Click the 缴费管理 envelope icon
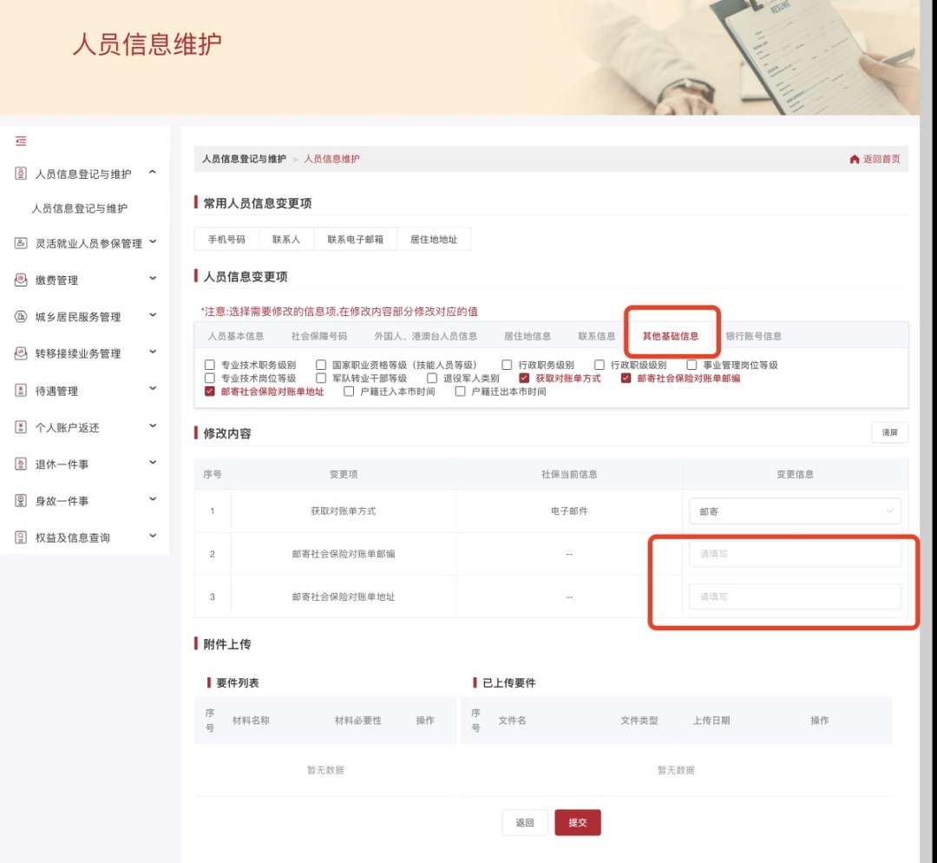 (20, 280)
